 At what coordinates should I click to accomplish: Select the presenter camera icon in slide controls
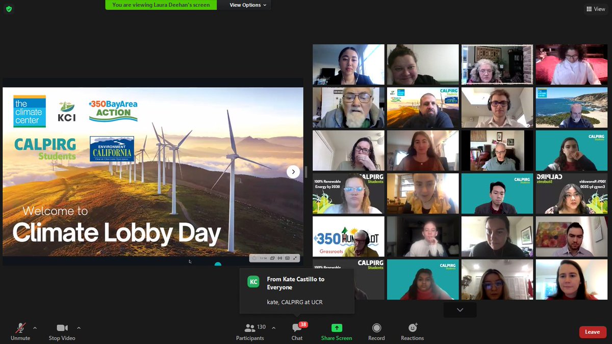click(272, 258)
